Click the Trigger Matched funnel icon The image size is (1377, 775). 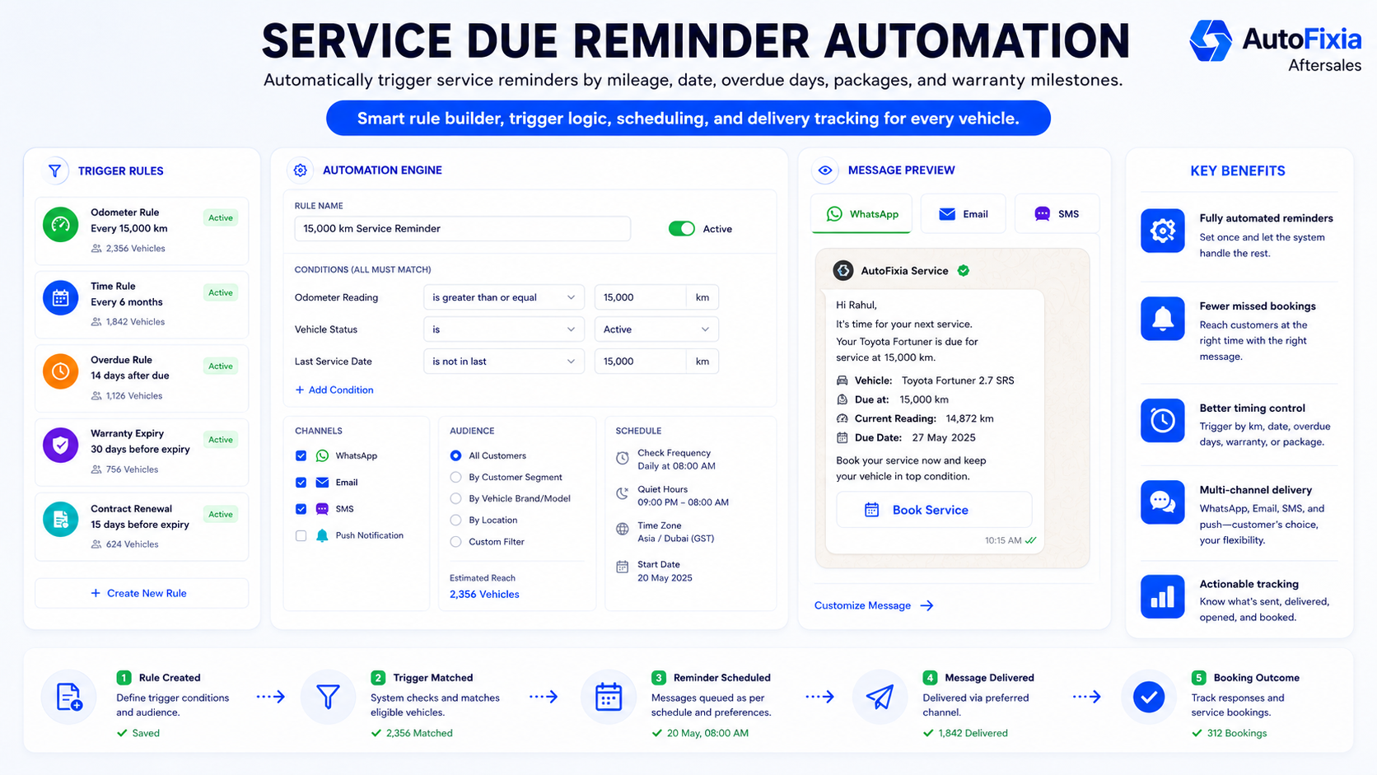point(328,697)
